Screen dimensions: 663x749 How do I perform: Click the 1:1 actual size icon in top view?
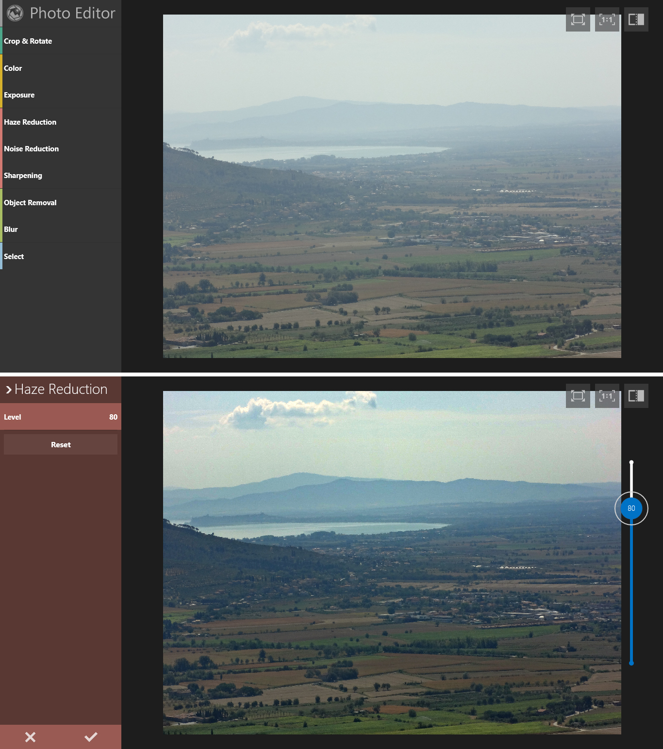607,19
